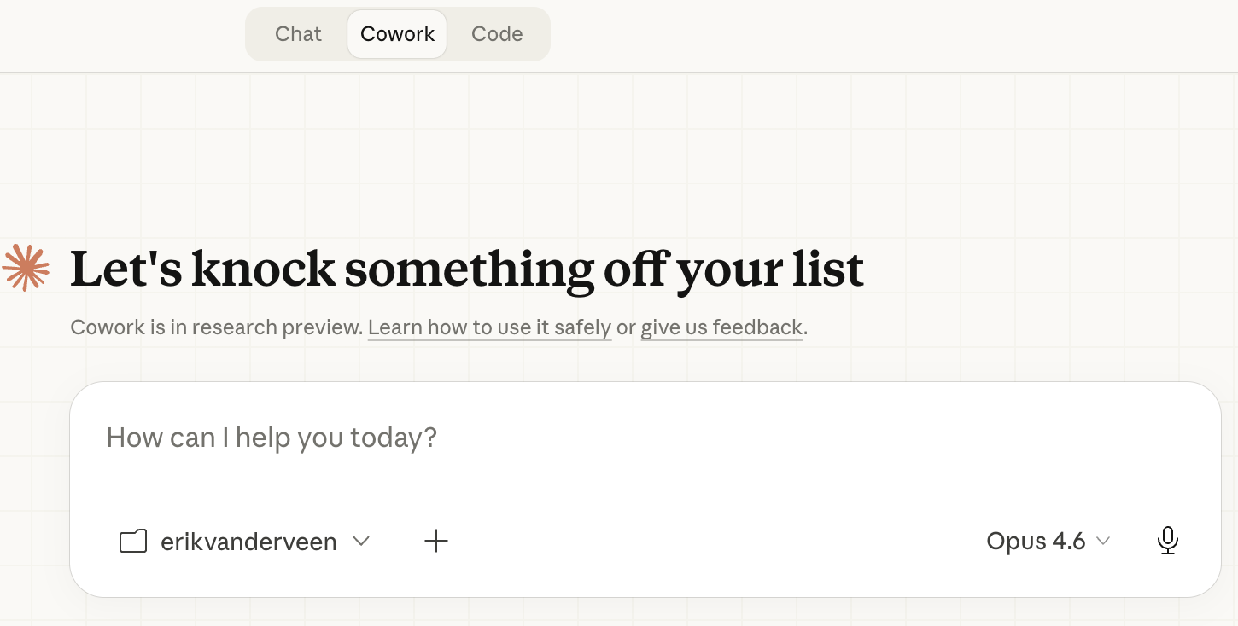Click the folder icon beside erikvanderveen
This screenshot has width=1238, height=626.
133,541
